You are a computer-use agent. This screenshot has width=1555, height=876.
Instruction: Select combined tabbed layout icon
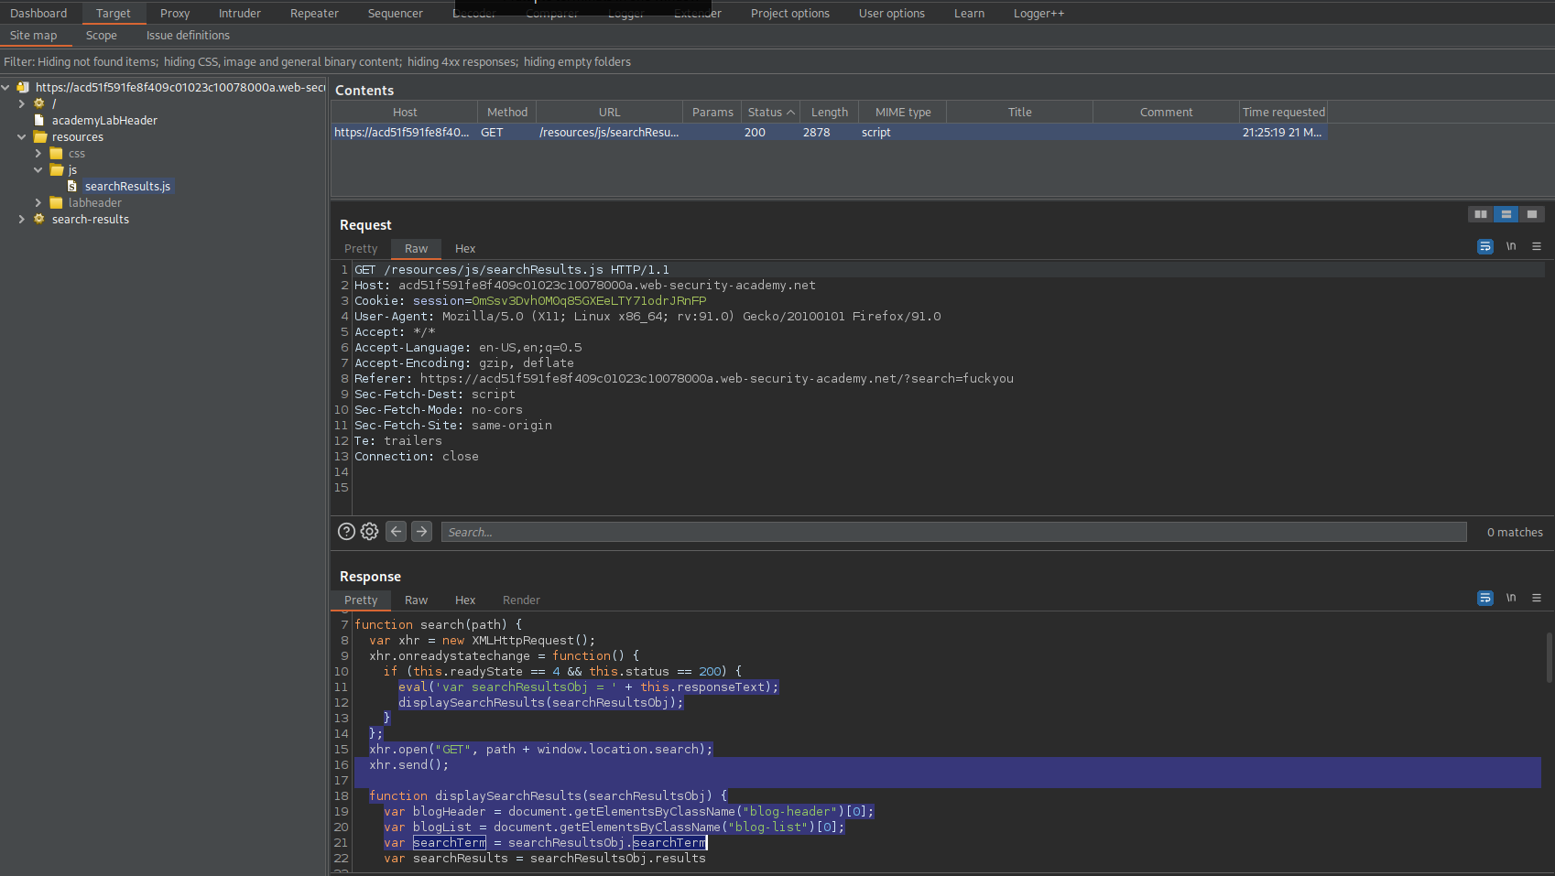click(x=1532, y=214)
